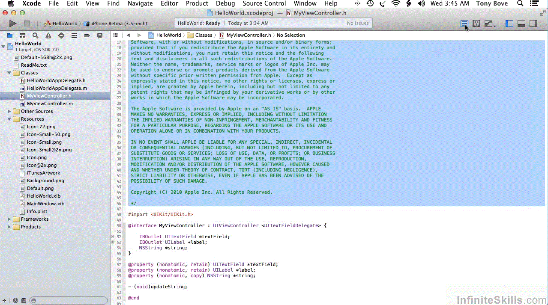Image resolution: width=548 pixels, height=305 pixels.
Task: Go forward in editor history
Action: pyautogui.click(x=139, y=35)
